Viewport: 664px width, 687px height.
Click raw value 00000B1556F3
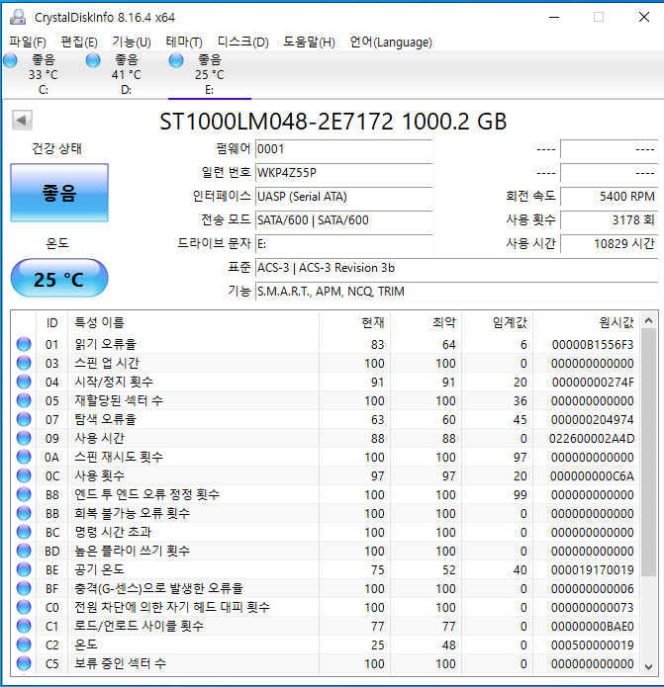593,345
